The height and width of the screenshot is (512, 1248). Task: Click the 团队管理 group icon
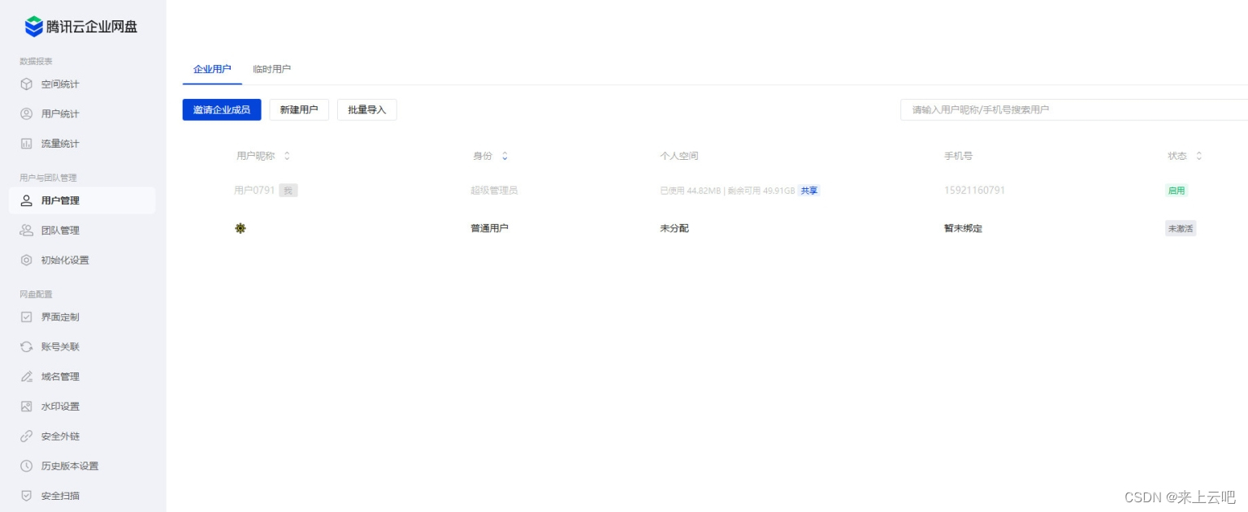26,230
